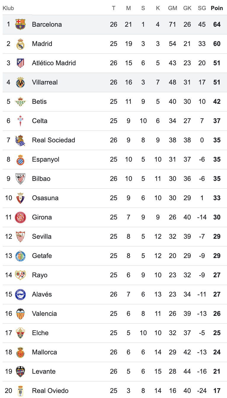
Task: Click the Atlético Madrid badge
Action: (x=20, y=63)
